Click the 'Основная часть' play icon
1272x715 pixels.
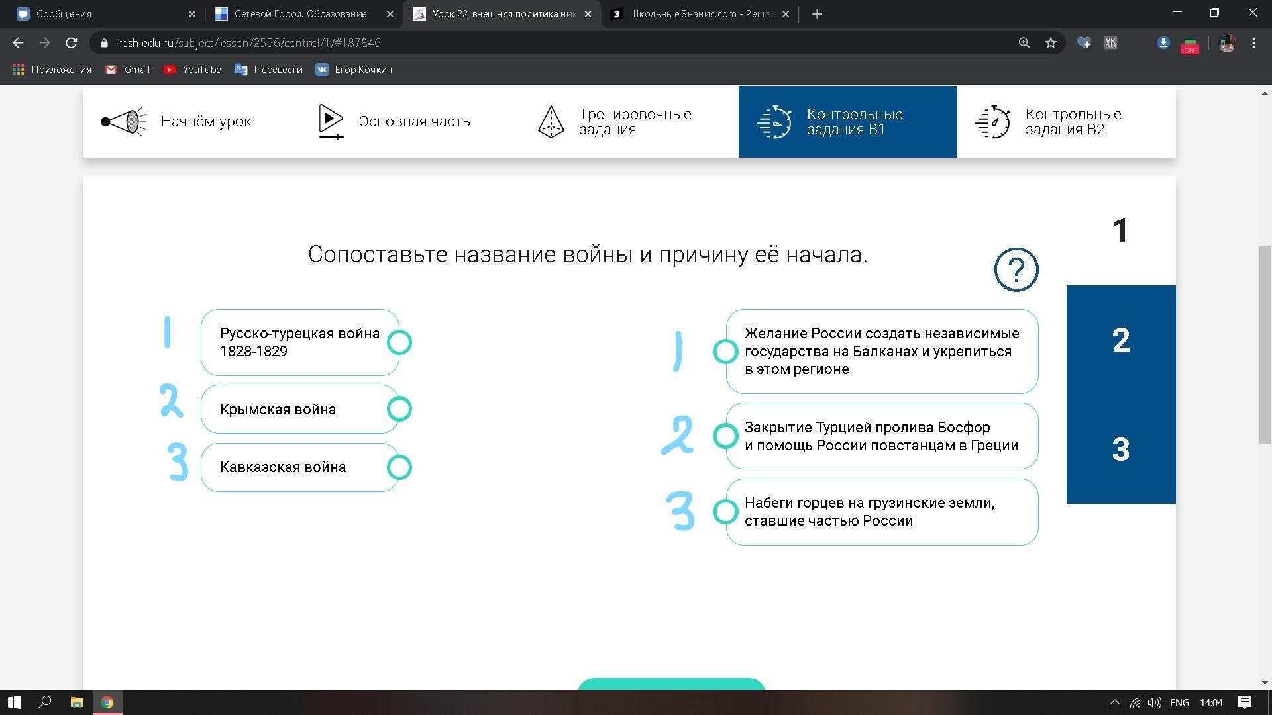[330, 121]
